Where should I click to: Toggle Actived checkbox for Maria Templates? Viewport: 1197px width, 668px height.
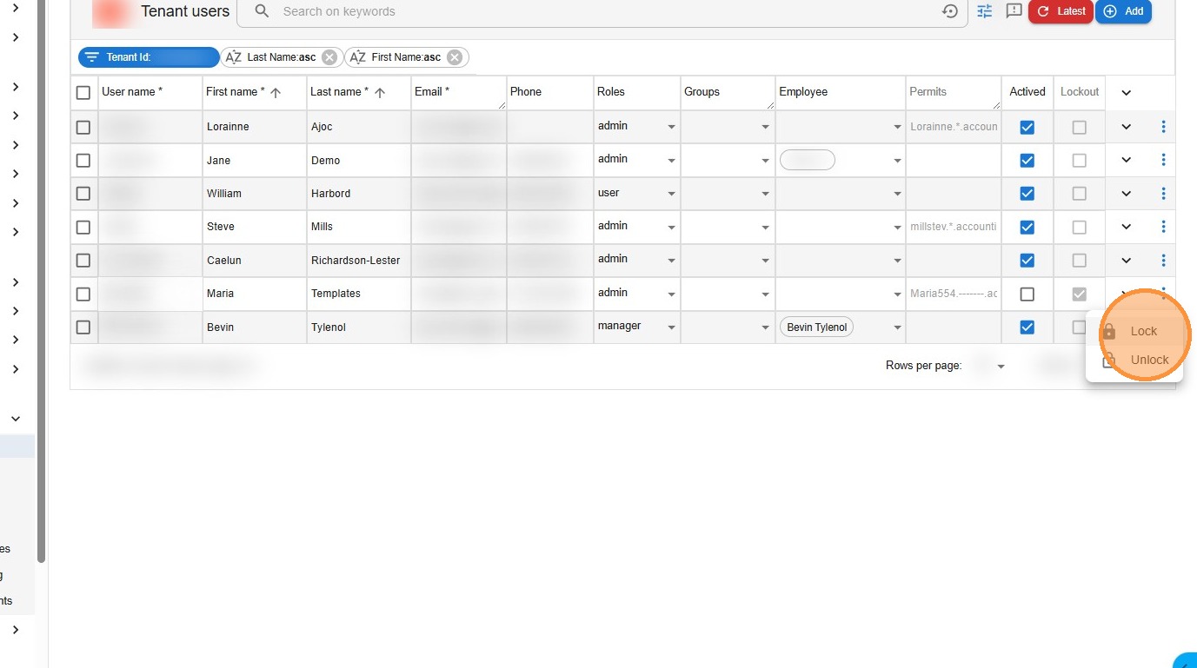tap(1027, 294)
